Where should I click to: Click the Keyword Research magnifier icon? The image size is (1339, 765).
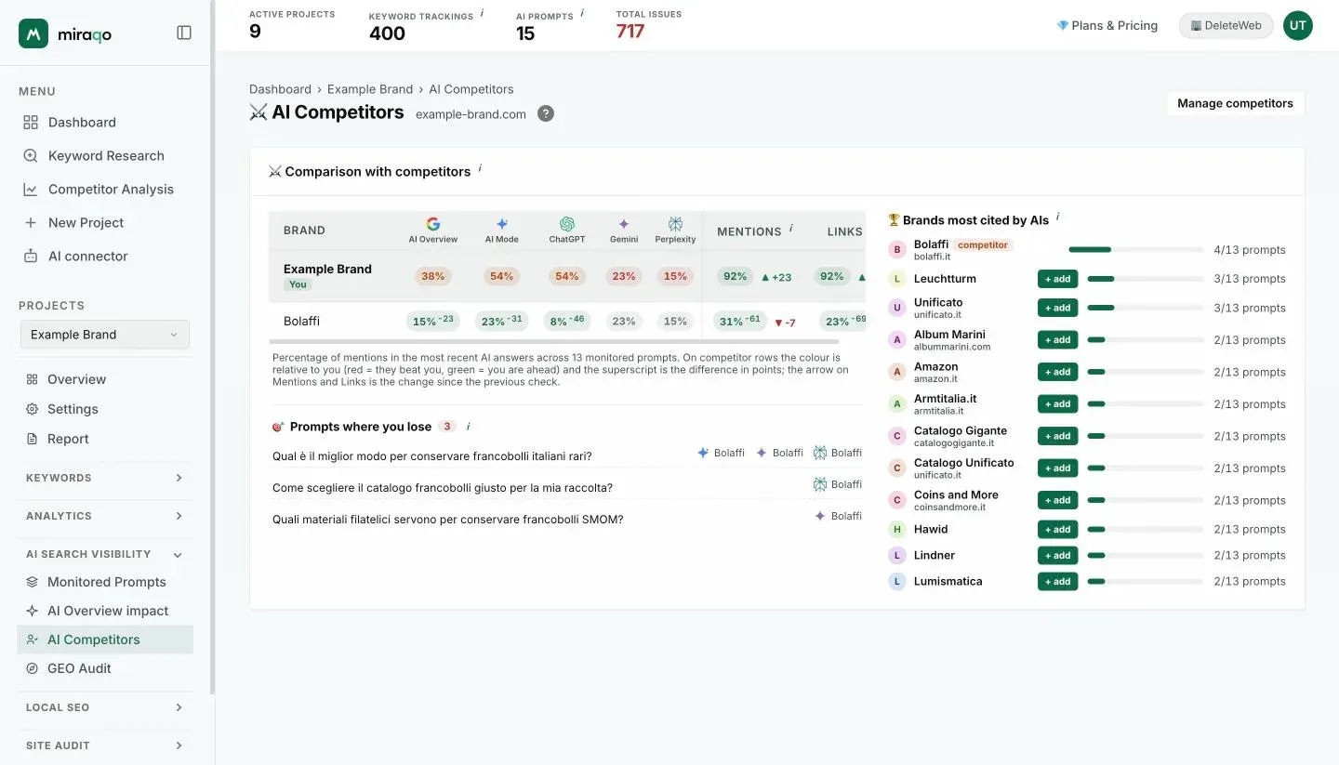click(x=31, y=155)
